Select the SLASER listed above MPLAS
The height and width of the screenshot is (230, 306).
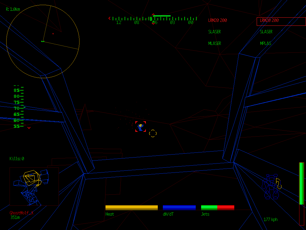[x=266, y=32]
